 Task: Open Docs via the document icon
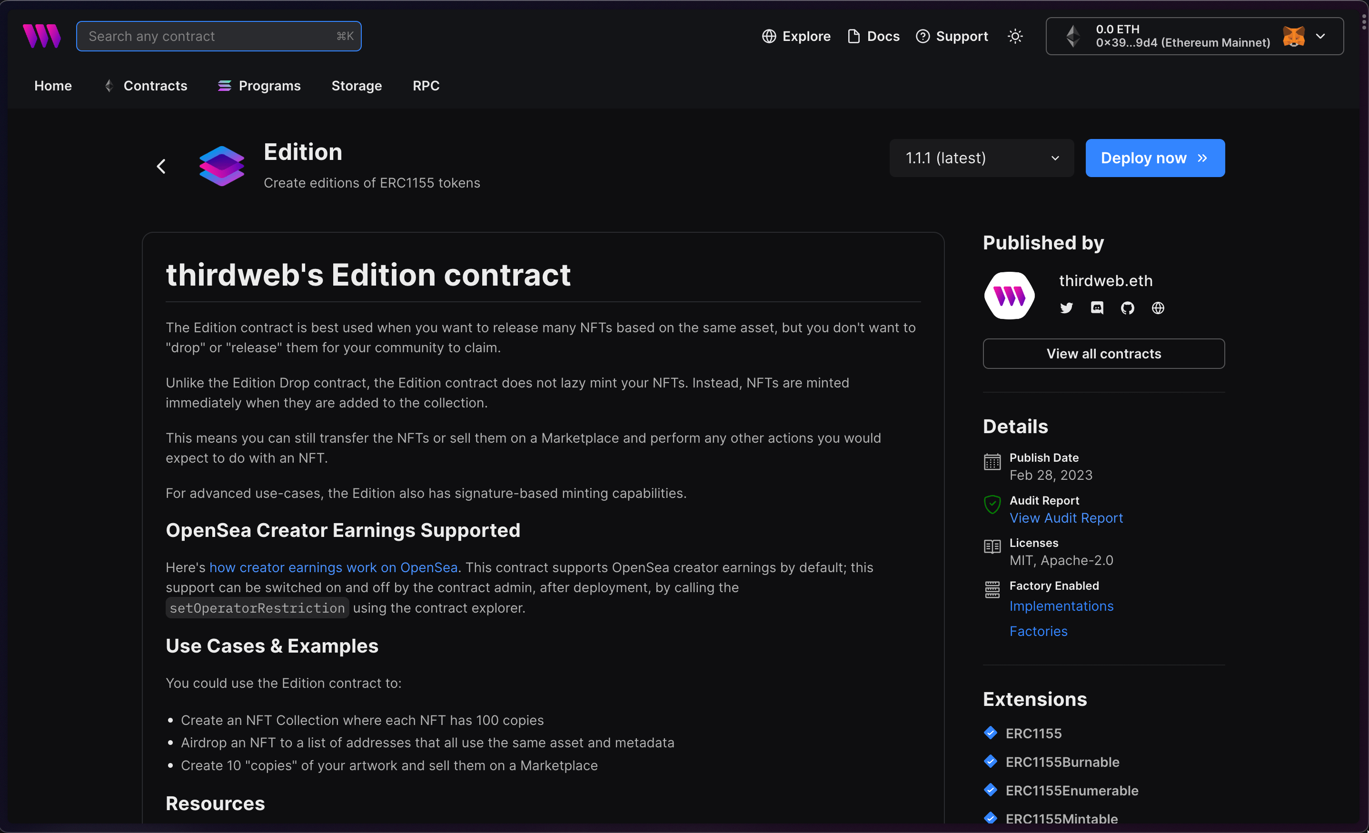pyautogui.click(x=853, y=36)
